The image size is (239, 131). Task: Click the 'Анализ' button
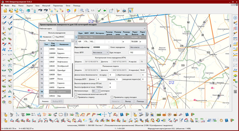tap(45, 101)
